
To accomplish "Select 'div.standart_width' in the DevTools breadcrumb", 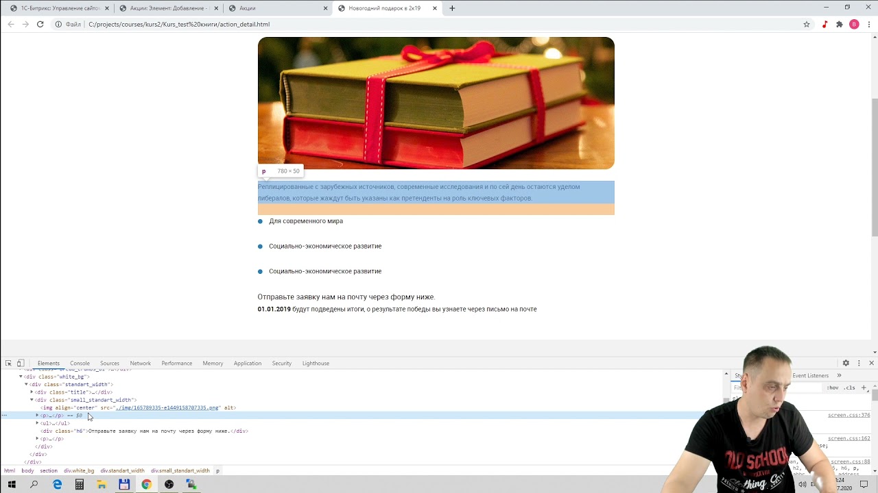I will [123, 470].
